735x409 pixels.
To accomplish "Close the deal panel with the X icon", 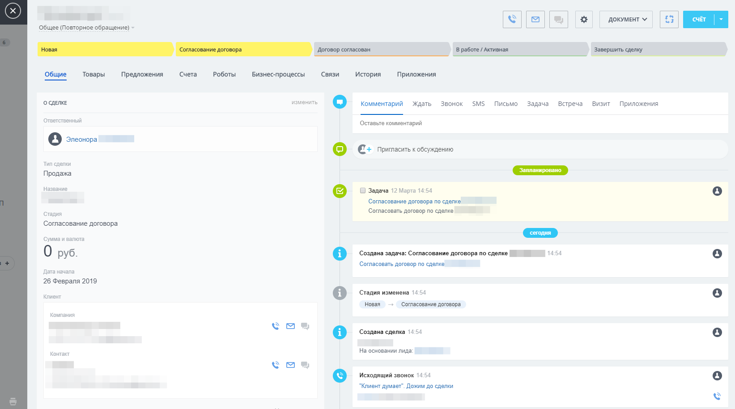I will (x=13, y=10).
